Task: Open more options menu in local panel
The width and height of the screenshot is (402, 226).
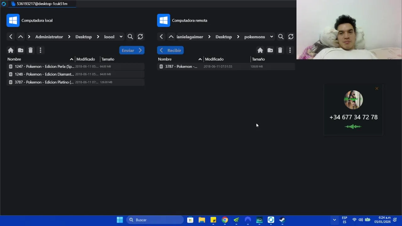Action: point(41,50)
